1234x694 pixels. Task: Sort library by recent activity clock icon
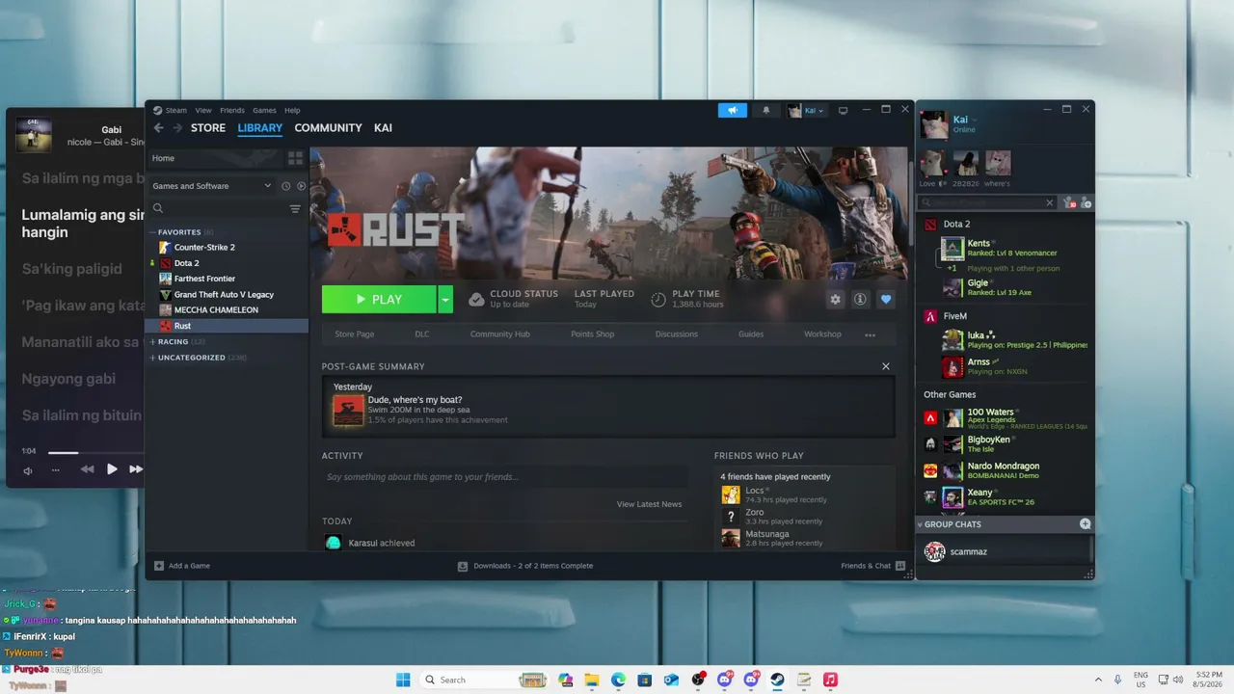pyautogui.click(x=285, y=186)
